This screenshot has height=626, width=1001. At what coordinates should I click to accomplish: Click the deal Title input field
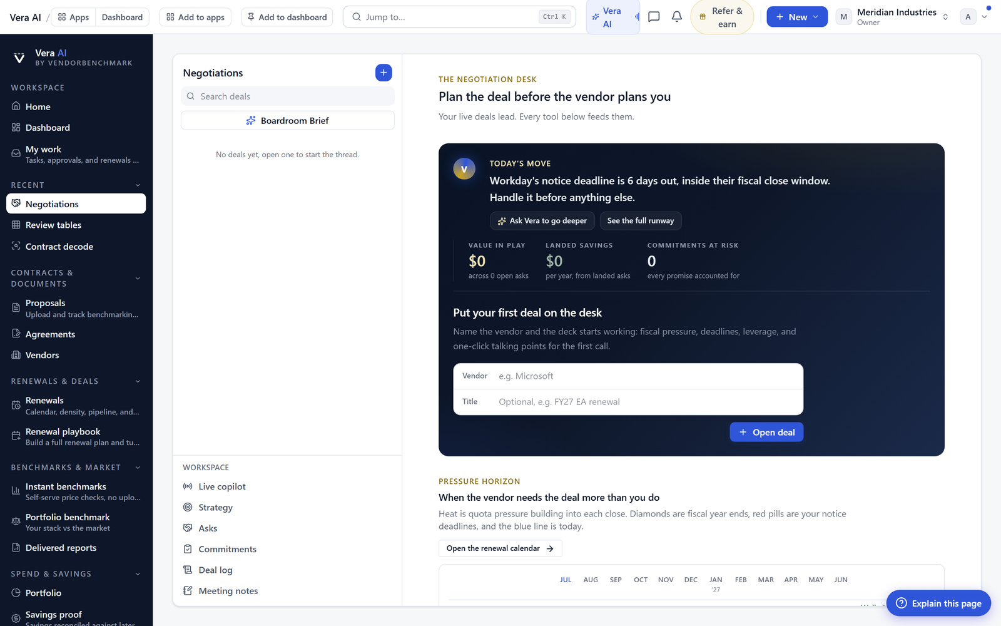pyautogui.click(x=628, y=401)
